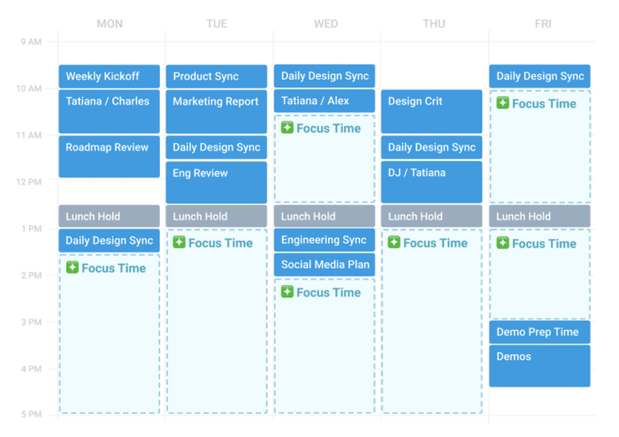Open the Social Media Plan event
619x437 pixels.
[x=325, y=264]
